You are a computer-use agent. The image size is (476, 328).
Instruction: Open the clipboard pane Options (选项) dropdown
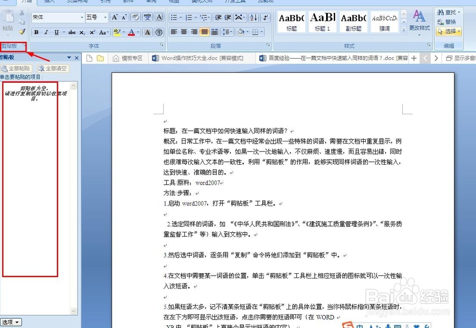coord(11,322)
